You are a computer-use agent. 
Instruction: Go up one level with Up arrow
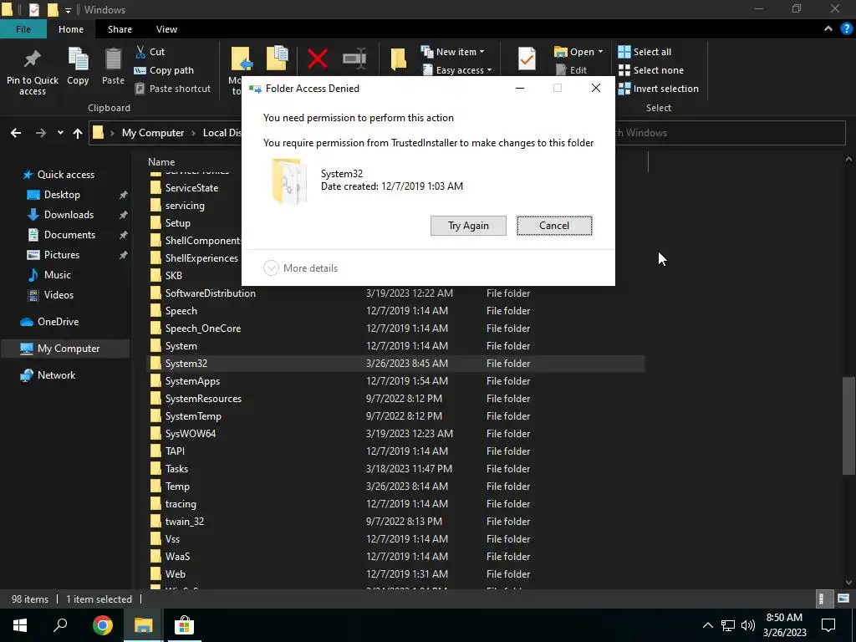pyautogui.click(x=78, y=133)
